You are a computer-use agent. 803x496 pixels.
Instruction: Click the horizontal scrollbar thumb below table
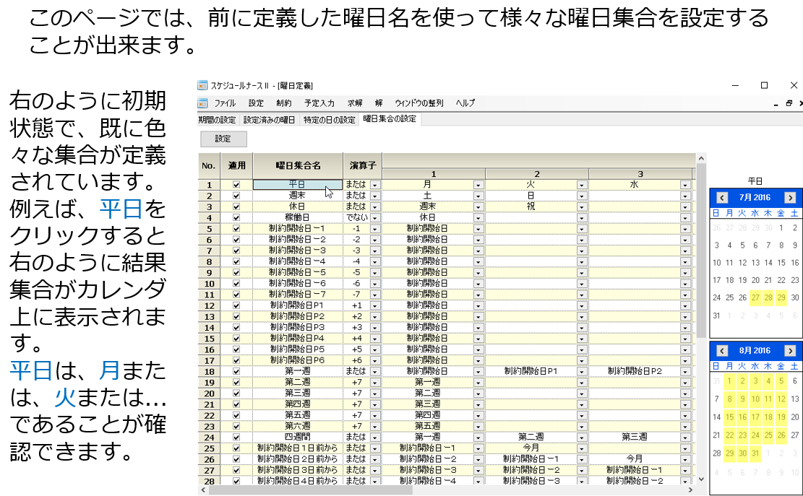click(310, 490)
